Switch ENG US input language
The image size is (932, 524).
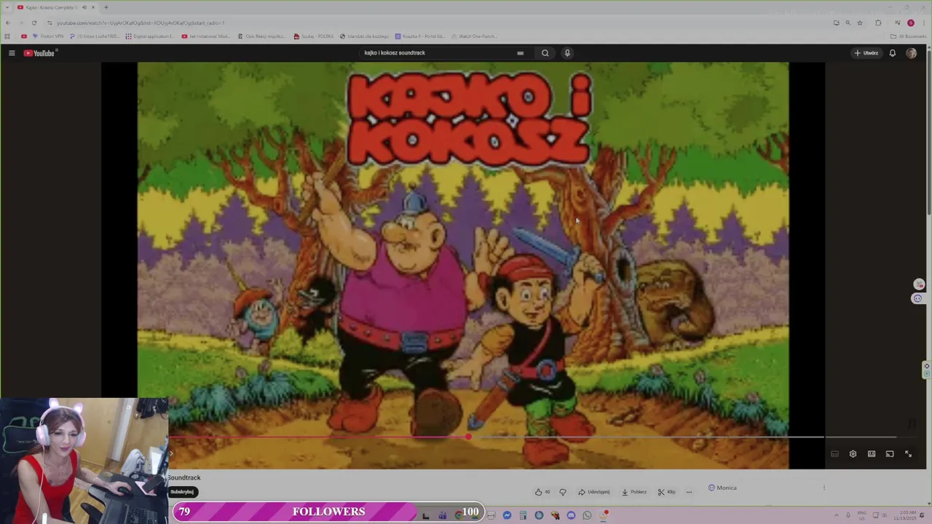pyautogui.click(x=862, y=515)
